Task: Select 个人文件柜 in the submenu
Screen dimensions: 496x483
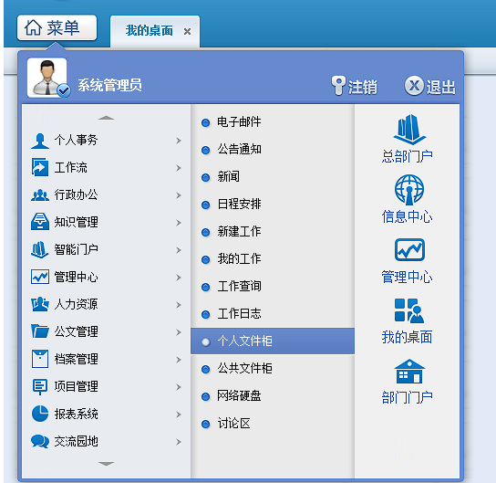Action: pyautogui.click(x=273, y=341)
